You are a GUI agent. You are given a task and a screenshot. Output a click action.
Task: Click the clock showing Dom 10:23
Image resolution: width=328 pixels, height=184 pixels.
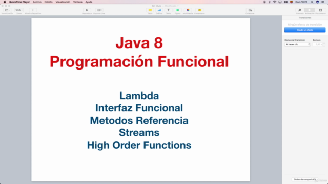[301, 2]
